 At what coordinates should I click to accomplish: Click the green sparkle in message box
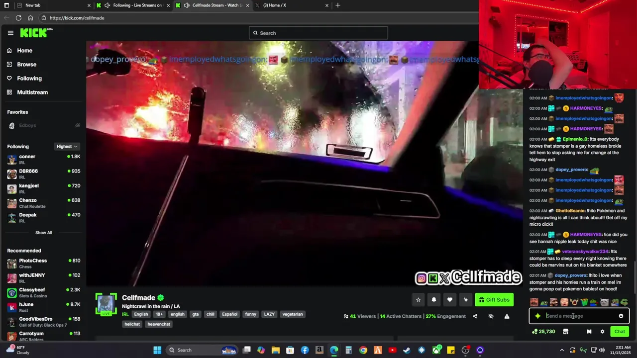(x=537, y=316)
